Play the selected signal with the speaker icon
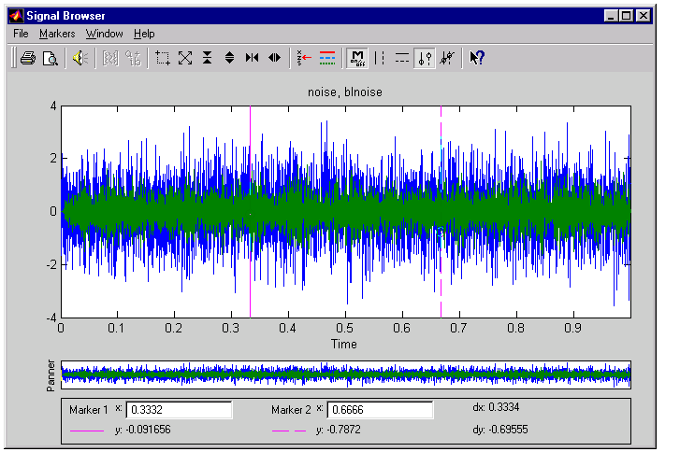The height and width of the screenshot is (452, 680). [x=80, y=58]
